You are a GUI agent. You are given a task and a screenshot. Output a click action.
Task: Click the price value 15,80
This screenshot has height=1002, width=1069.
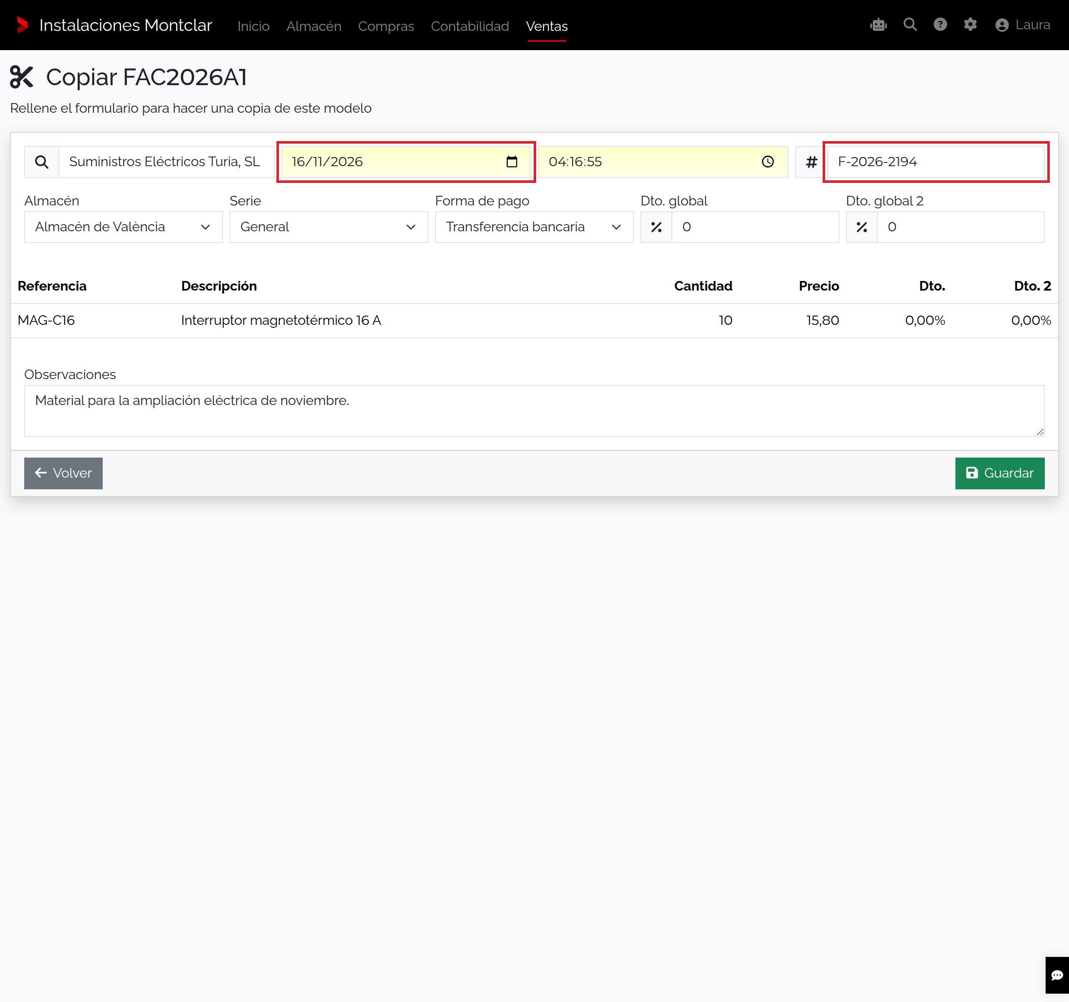823,320
